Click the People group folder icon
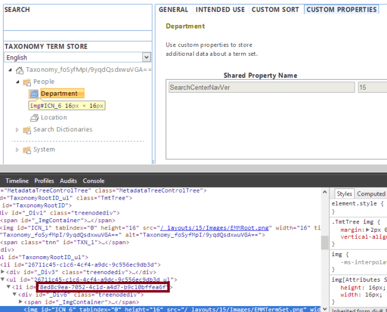The image size is (387, 312). point(27,82)
